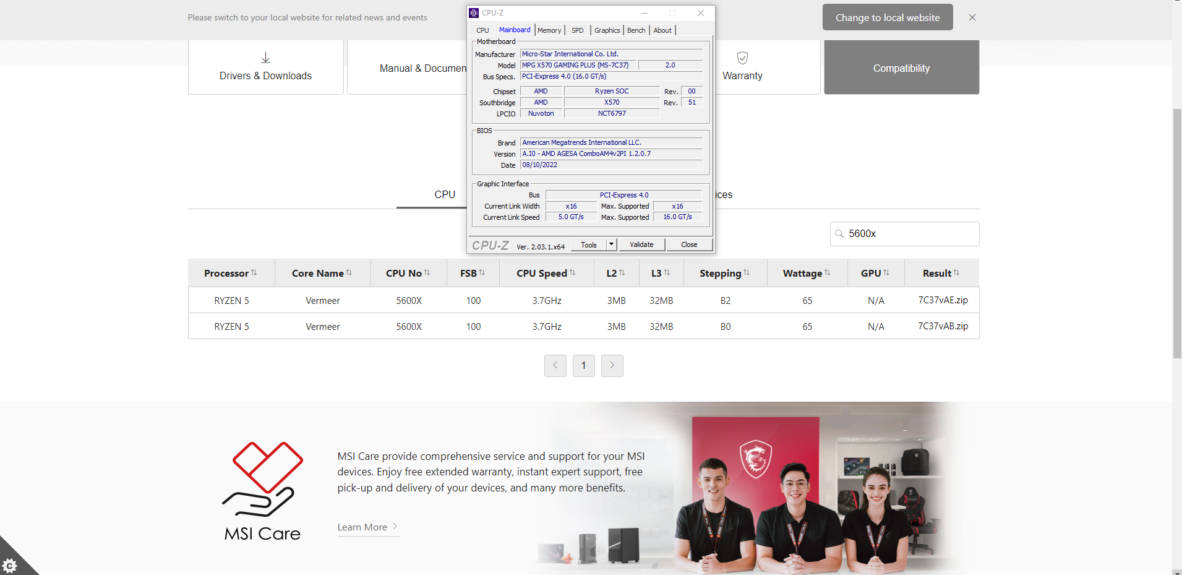Minimize the CPU-Z window

(x=645, y=13)
